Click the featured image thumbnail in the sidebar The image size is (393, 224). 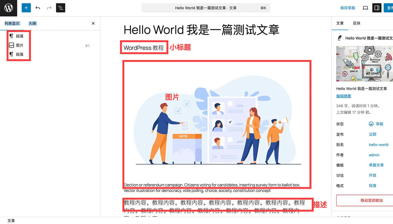point(364,64)
